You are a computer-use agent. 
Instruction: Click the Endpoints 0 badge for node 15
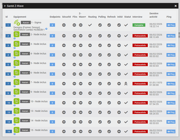pos(52,132)
